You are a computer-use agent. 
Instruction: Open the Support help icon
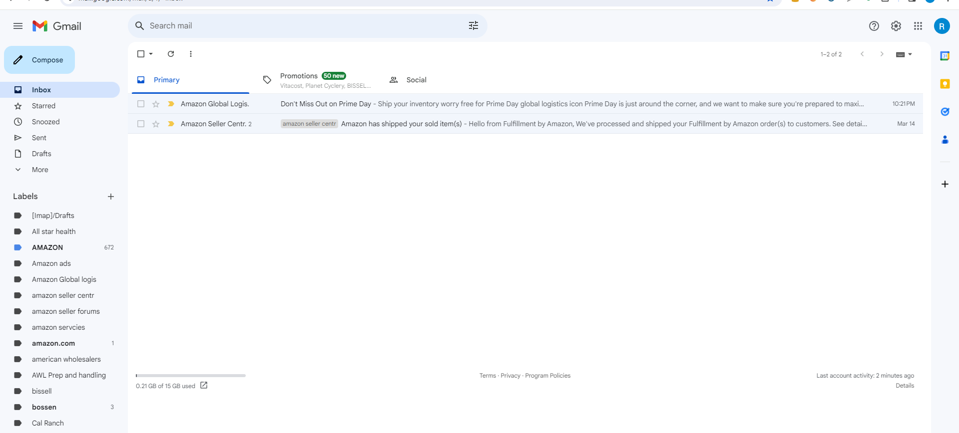point(874,26)
